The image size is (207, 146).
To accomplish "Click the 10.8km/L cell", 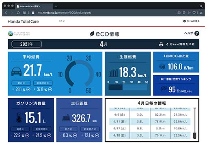I will tap(180, 128).
